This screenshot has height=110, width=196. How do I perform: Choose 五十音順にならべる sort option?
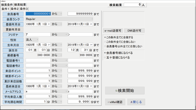(117, 57)
